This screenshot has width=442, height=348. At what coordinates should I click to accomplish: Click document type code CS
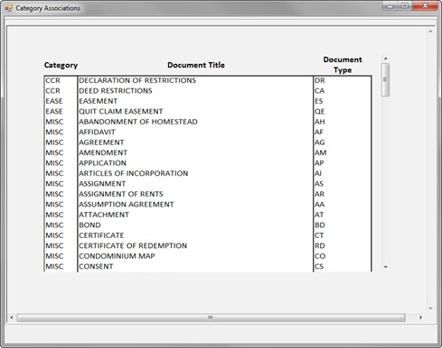[x=319, y=266]
